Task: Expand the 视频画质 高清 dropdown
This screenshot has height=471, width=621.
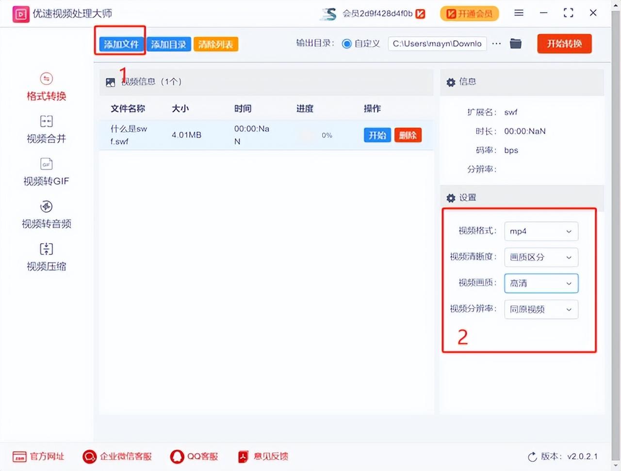Action: point(541,283)
